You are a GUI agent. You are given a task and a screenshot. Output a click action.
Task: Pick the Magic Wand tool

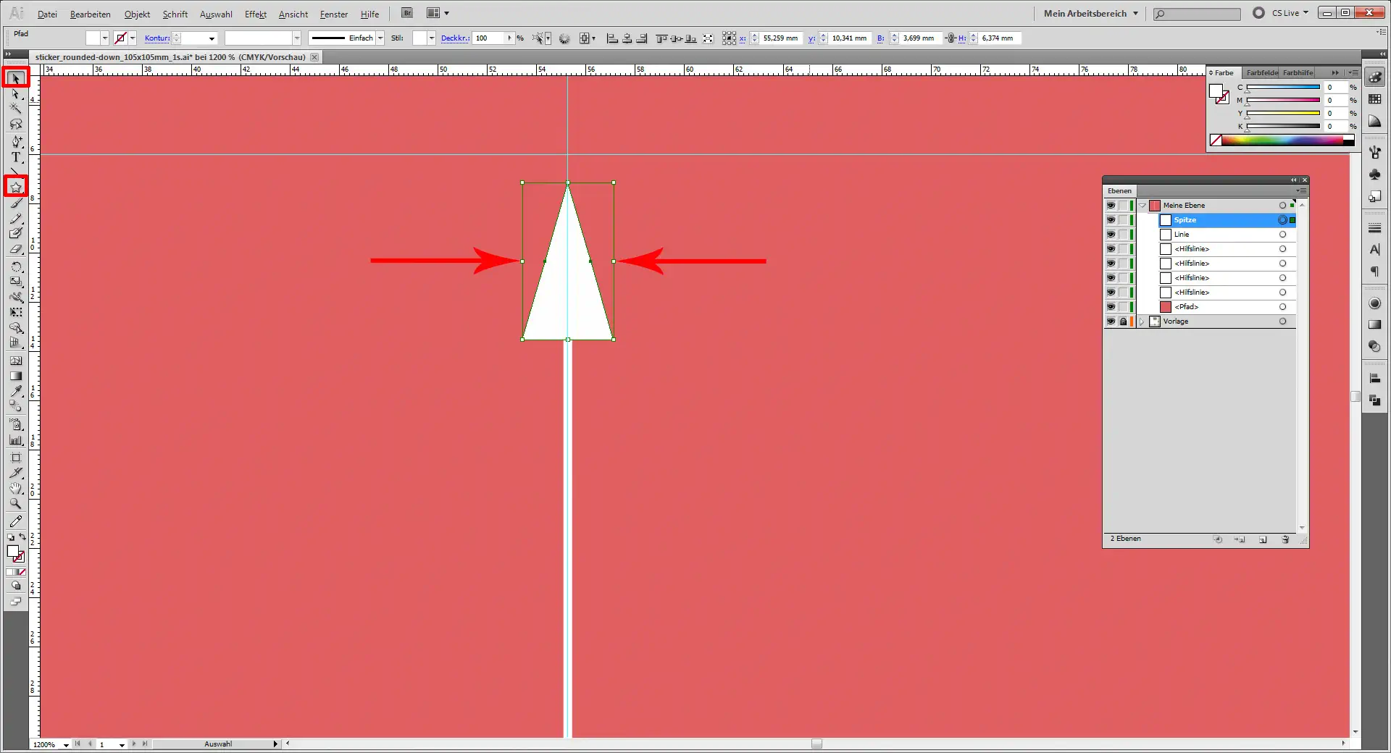(x=16, y=109)
